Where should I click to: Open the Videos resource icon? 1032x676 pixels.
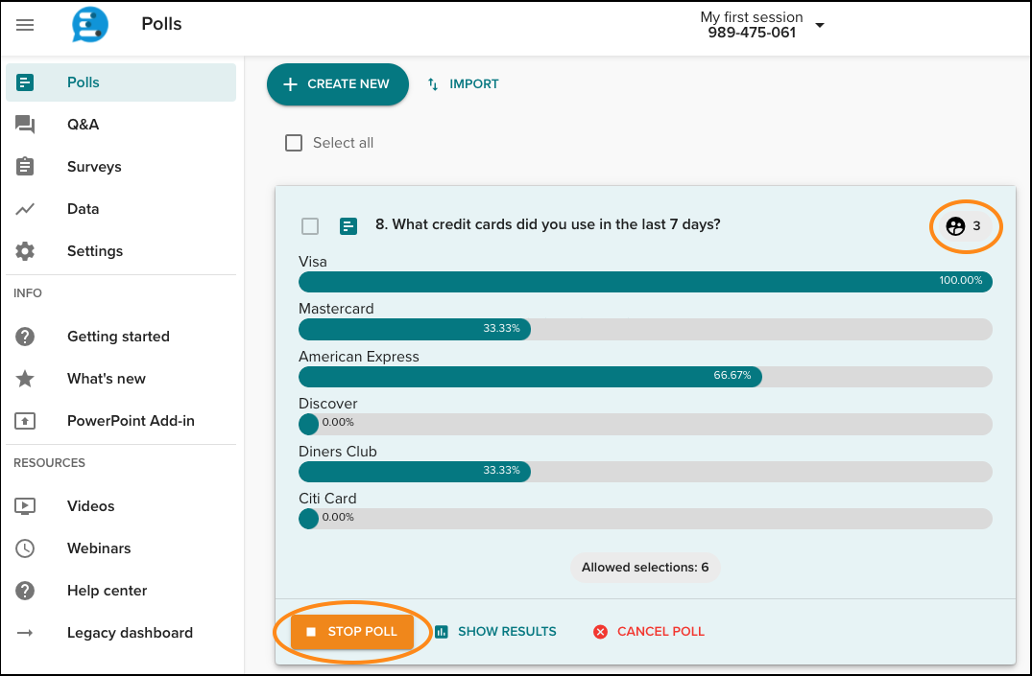pyautogui.click(x=24, y=505)
